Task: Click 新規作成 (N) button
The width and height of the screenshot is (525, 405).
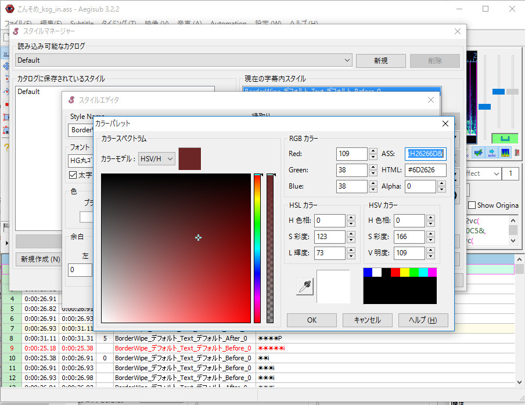Action: (x=41, y=259)
